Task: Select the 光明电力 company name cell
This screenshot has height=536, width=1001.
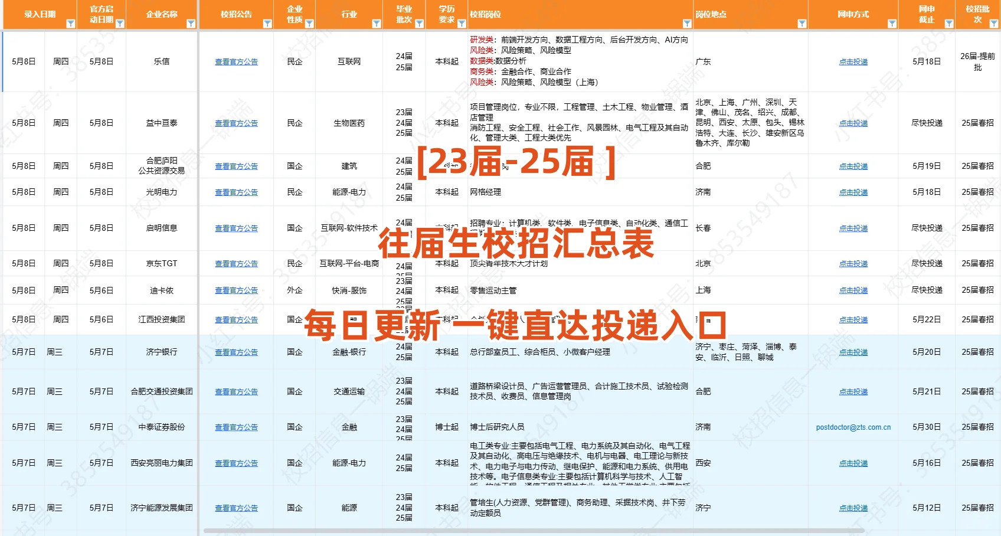Action: click(x=162, y=192)
